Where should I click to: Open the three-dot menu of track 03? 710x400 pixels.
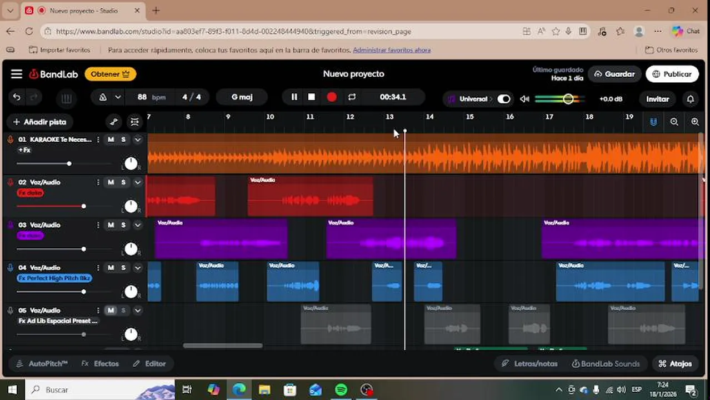(x=98, y=225)
